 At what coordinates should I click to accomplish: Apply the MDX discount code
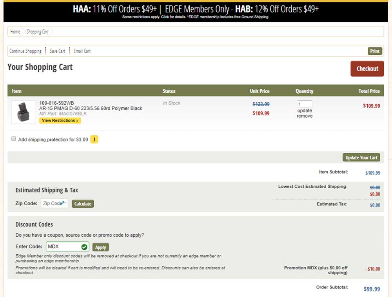101,247
